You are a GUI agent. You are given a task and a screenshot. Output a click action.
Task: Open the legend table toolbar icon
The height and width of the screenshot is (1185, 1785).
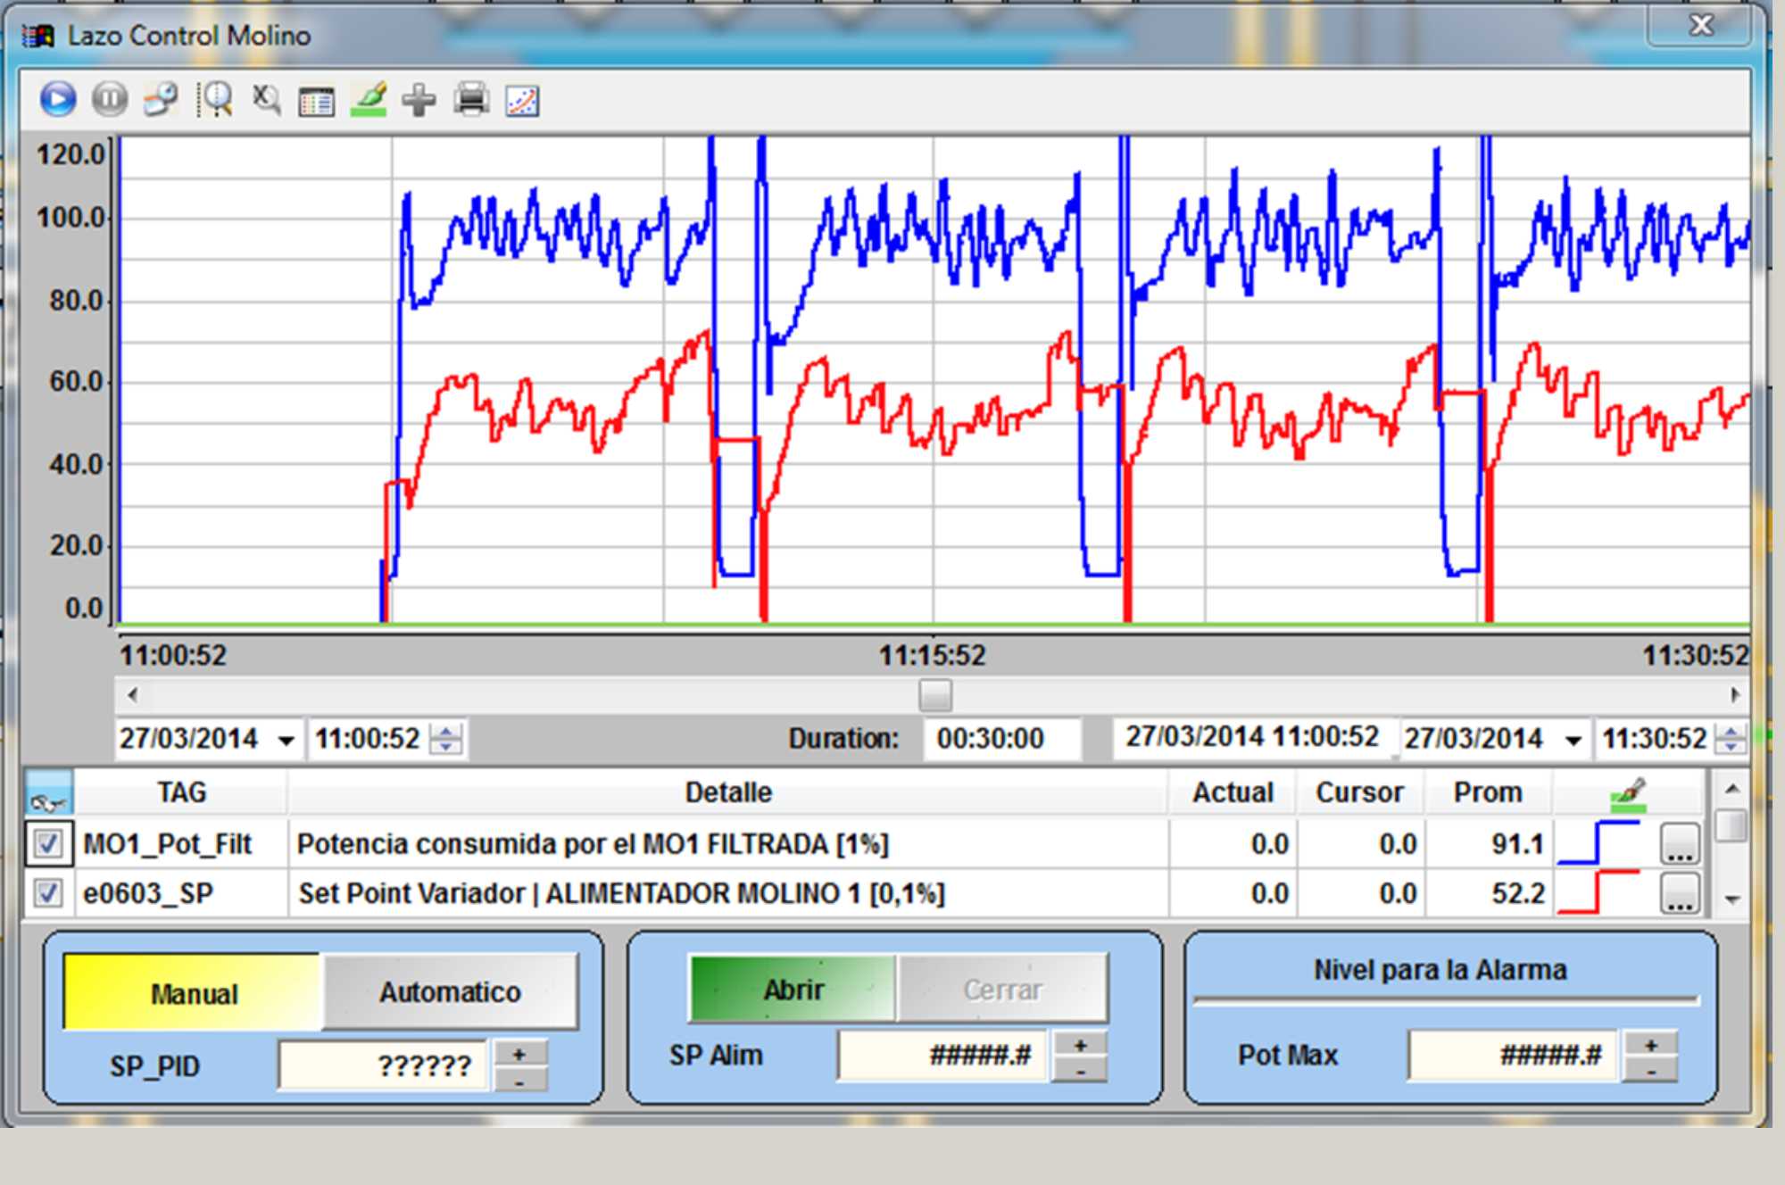[x=317, y=101]
